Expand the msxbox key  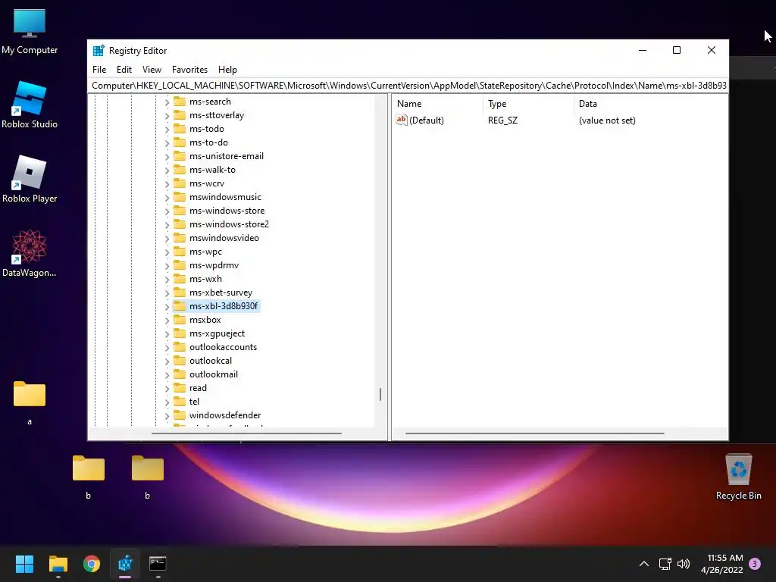pos(167,321)
